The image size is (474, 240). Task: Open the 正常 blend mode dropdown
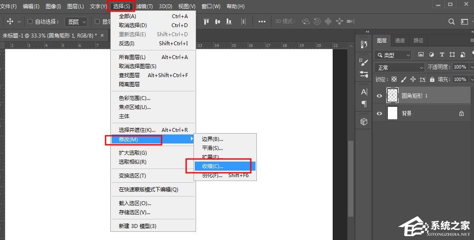tap(399, 68)
